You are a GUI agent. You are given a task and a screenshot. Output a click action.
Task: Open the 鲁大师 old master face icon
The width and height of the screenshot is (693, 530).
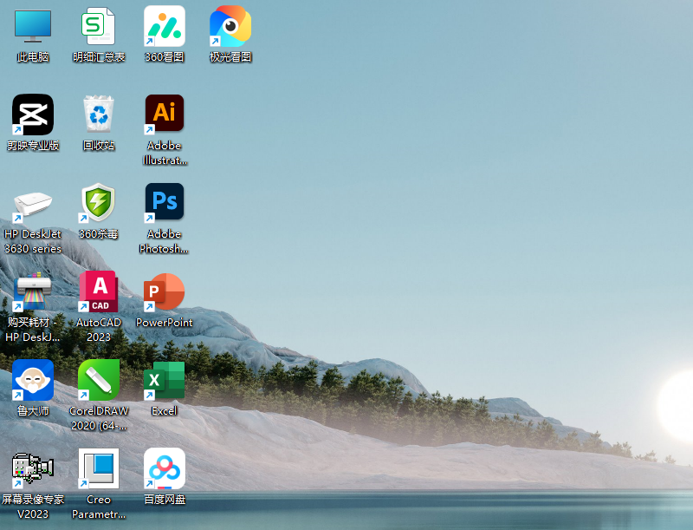33,380
